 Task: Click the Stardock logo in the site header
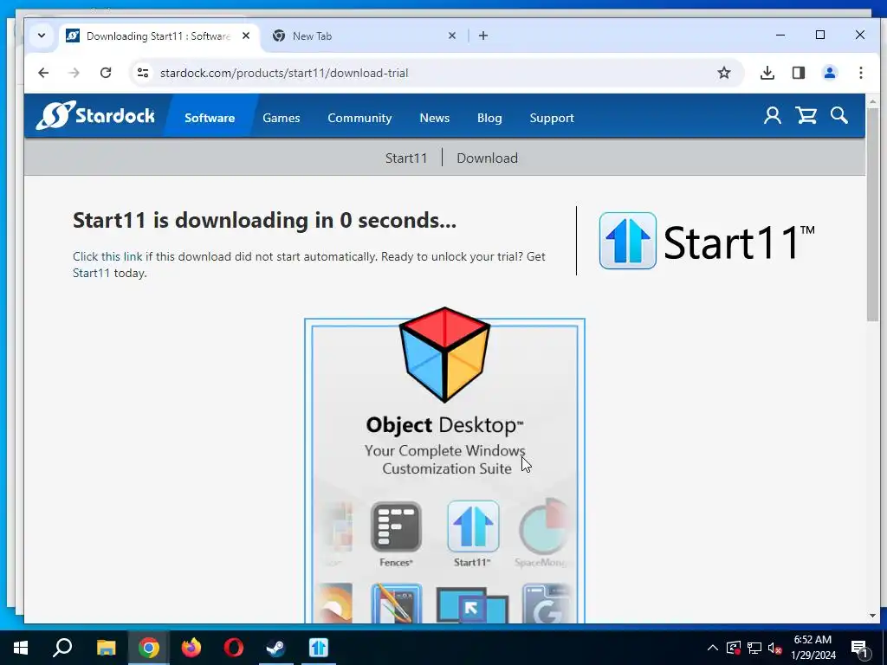95,116
